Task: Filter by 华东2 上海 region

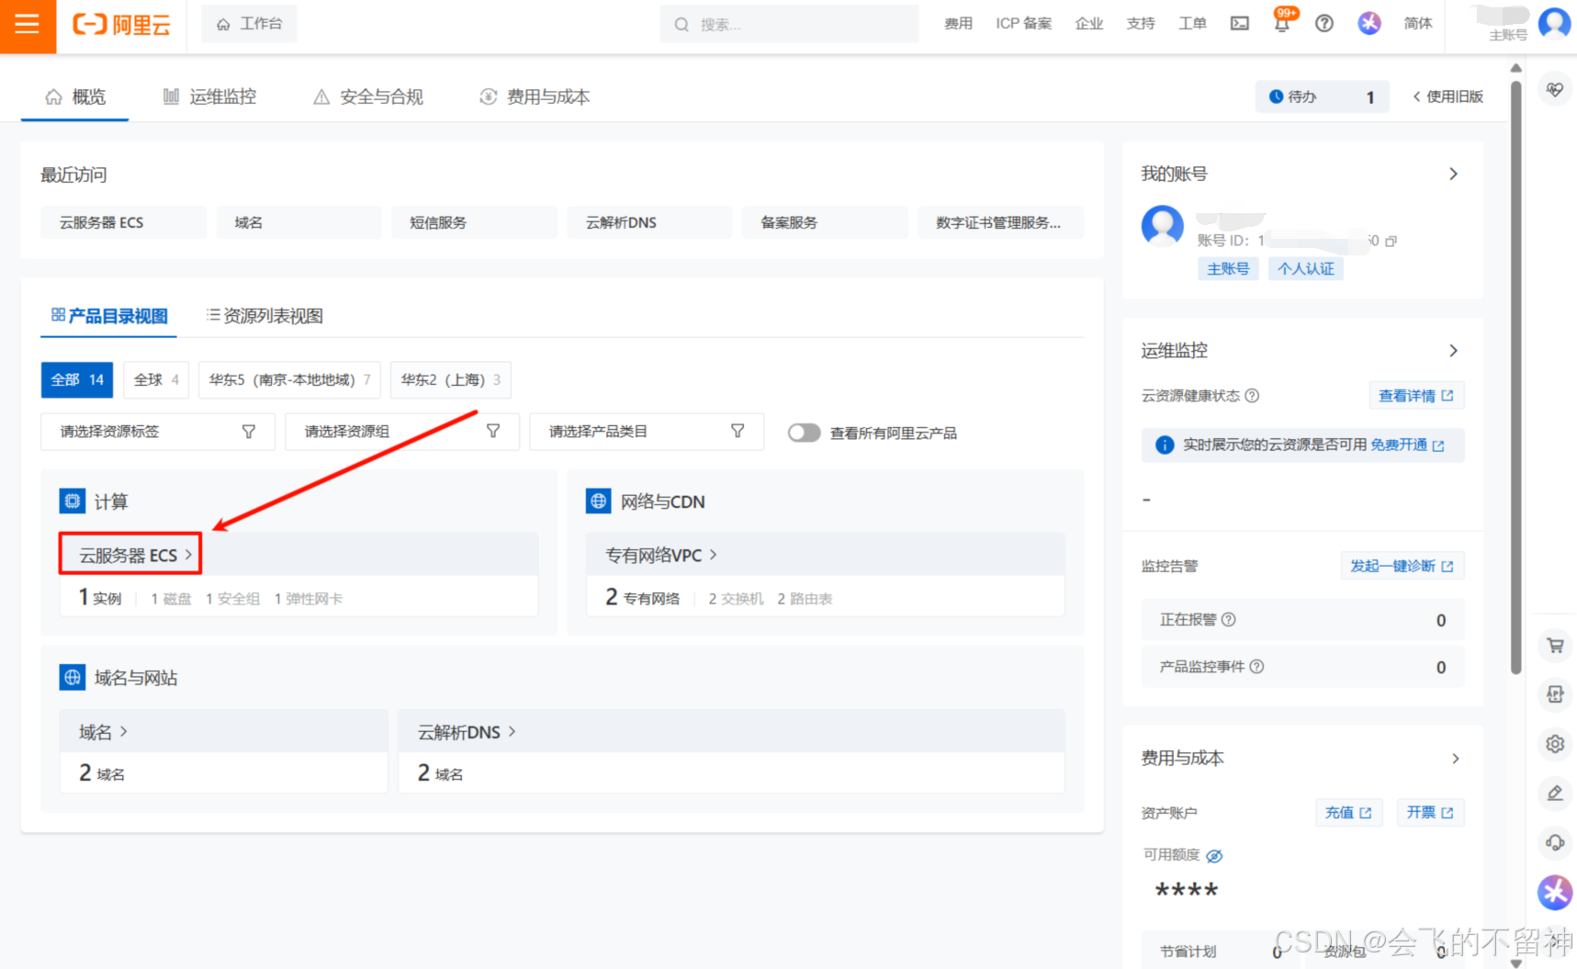Action: coord(450,379)
